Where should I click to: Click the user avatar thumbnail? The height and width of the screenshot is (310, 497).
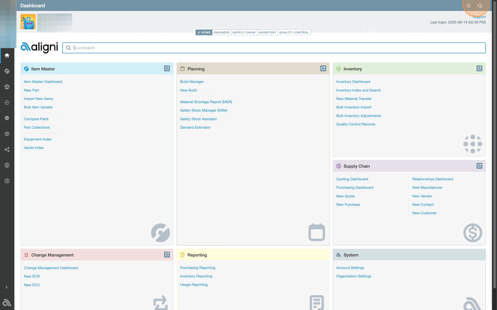pyautogui.click(x=28, y=22)
